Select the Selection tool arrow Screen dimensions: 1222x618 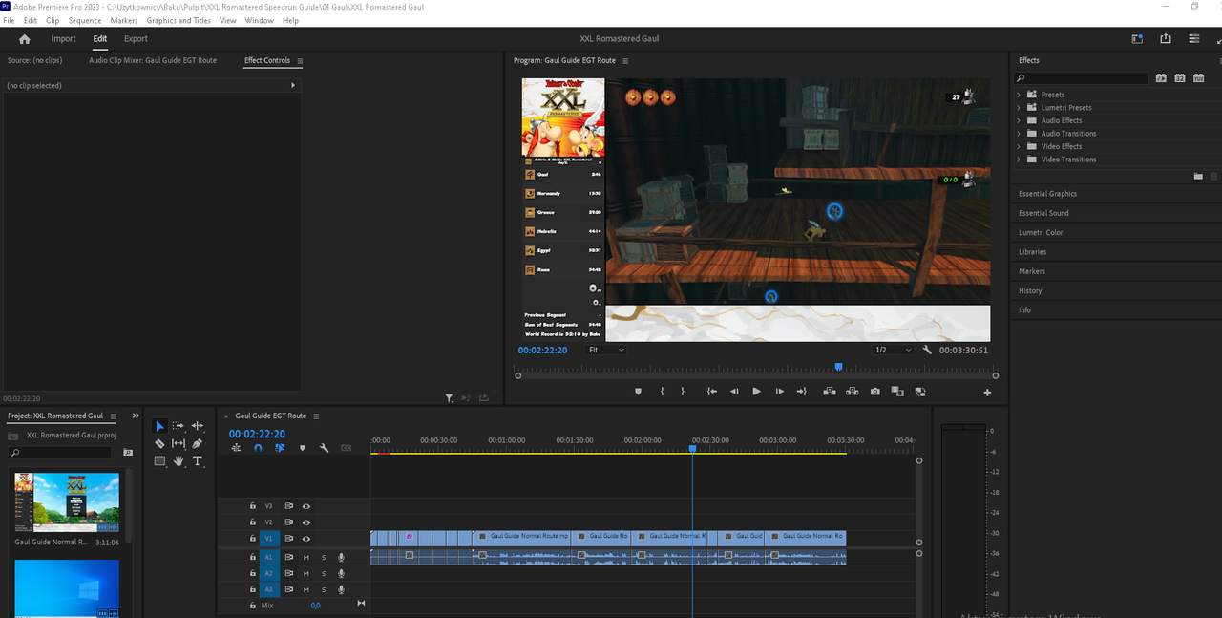tap(159, 426)
